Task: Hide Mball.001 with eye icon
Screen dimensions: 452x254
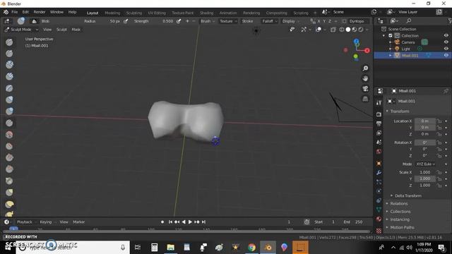Action: tap(446, 55)
